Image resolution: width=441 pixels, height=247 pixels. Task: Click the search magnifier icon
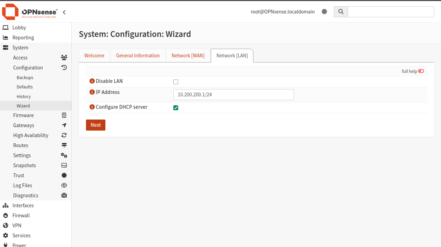coord(341,12)
